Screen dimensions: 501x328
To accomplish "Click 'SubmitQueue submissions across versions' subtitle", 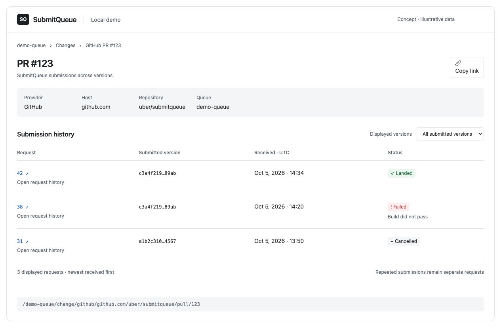I will 65,76.
